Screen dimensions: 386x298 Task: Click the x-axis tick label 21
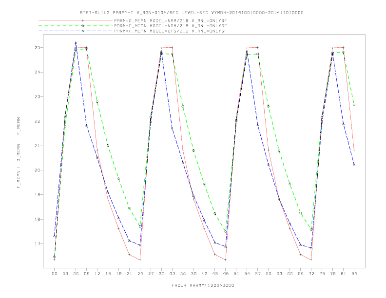pyautogui.click(x=129, y=274)
